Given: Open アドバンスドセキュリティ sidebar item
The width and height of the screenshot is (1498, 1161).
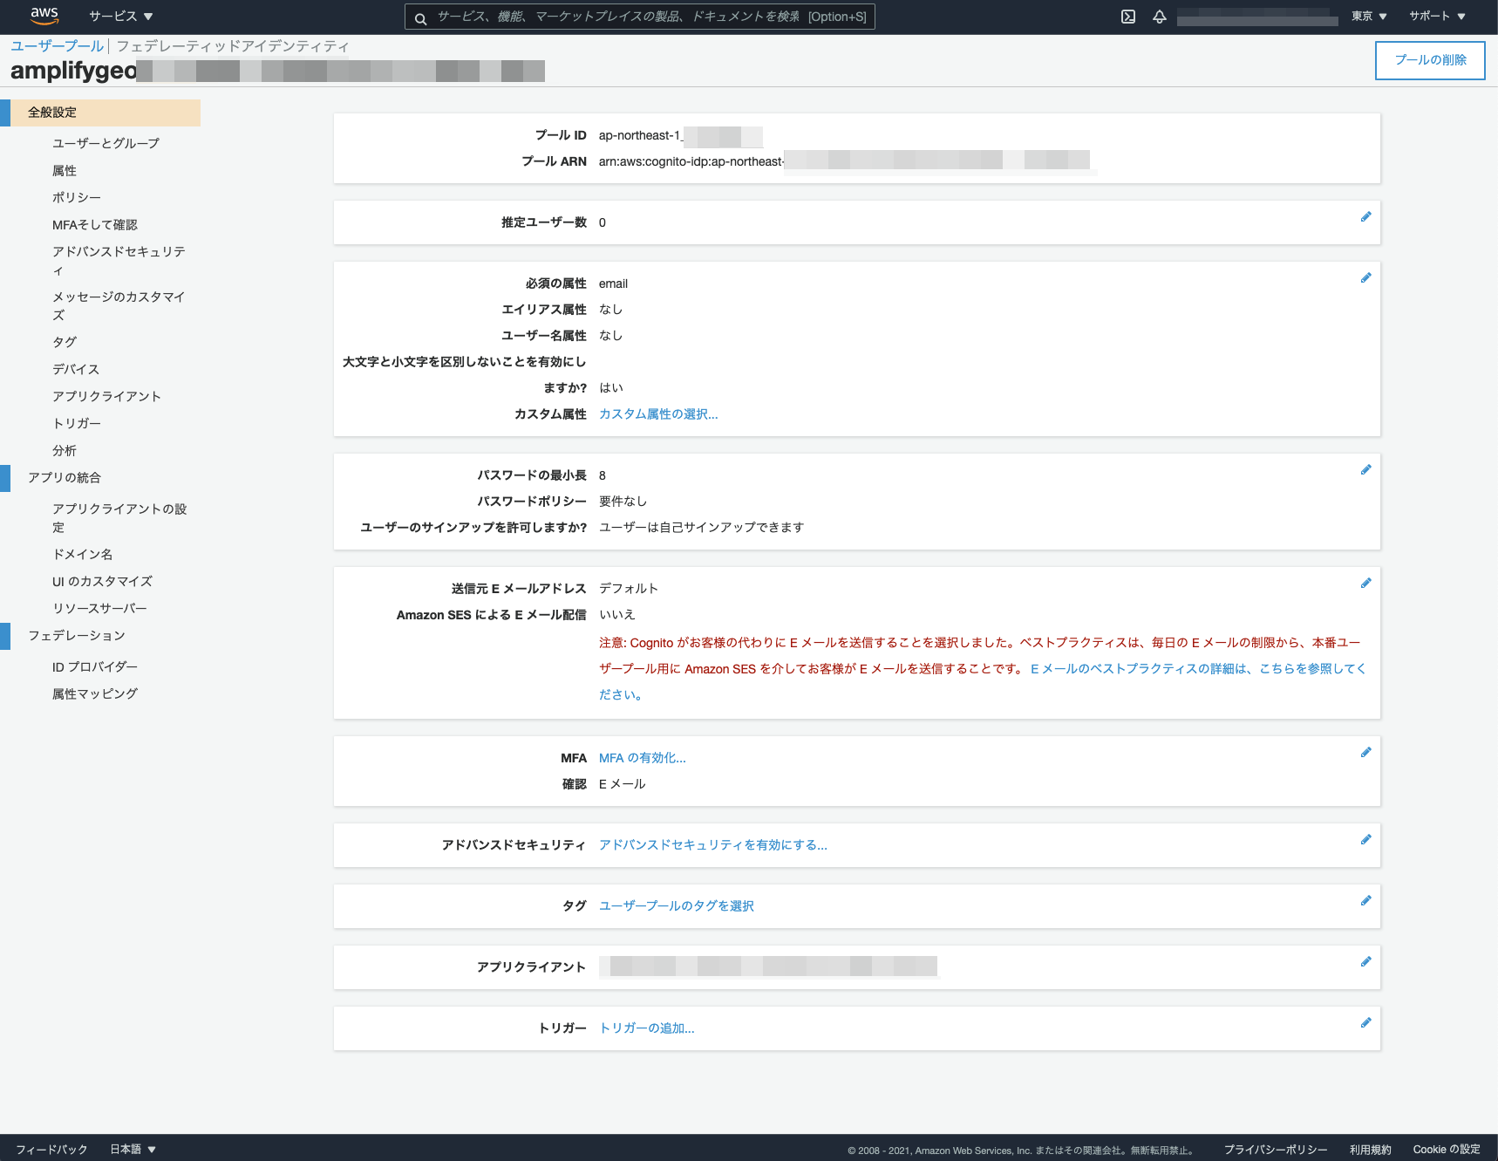Looking at the screenshot, I should (119, 261).
